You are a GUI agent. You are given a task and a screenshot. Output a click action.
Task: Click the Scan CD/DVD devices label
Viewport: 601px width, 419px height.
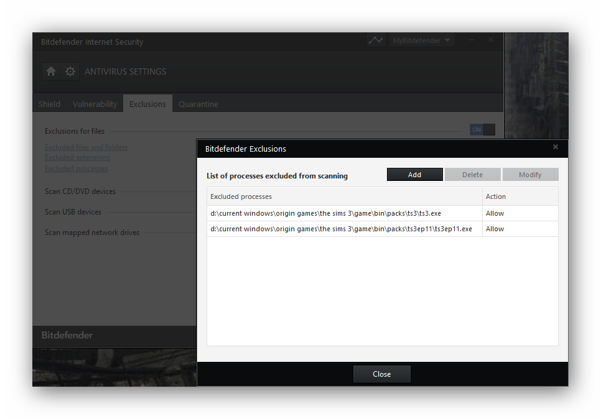80,191
